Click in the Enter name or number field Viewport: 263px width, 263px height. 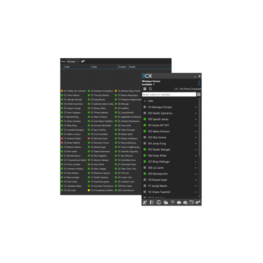(x=169, y=94)
